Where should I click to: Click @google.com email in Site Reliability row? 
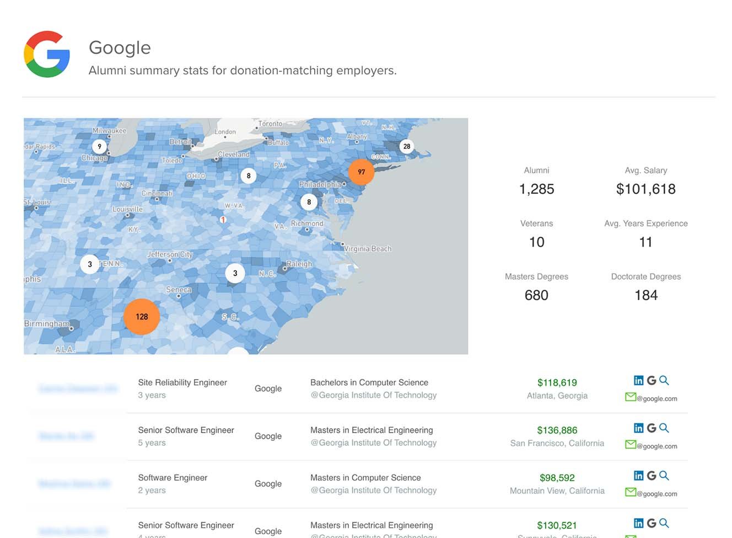[x=657, y=398]
